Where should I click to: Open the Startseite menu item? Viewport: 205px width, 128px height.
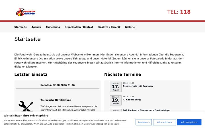coord(21,27)
